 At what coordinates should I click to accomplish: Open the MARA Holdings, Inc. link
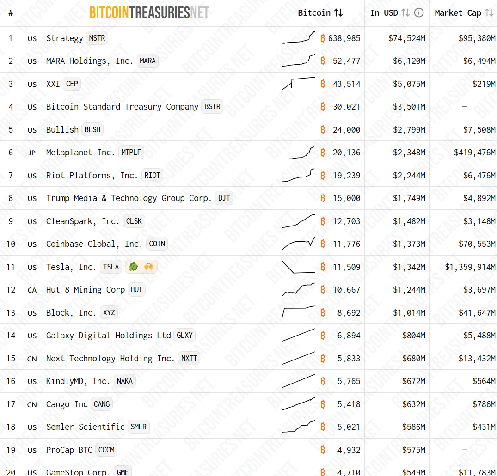tap(90, 61)
